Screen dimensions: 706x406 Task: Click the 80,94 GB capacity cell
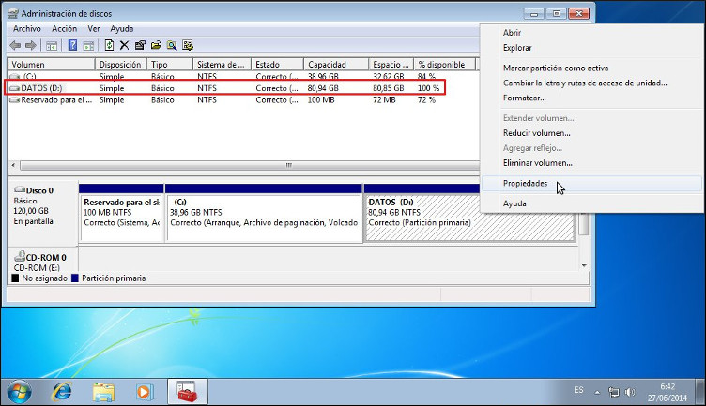[x=323, y=88]
